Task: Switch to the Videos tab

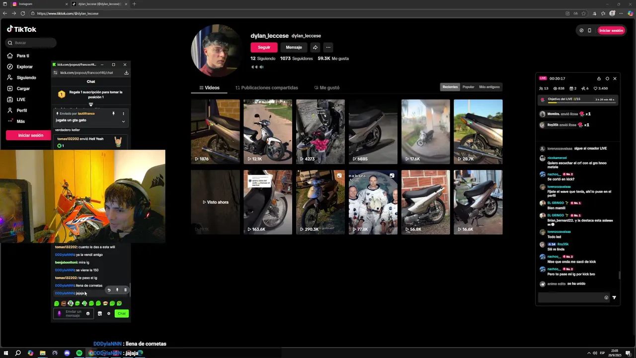Action: [x=209, y=88]
